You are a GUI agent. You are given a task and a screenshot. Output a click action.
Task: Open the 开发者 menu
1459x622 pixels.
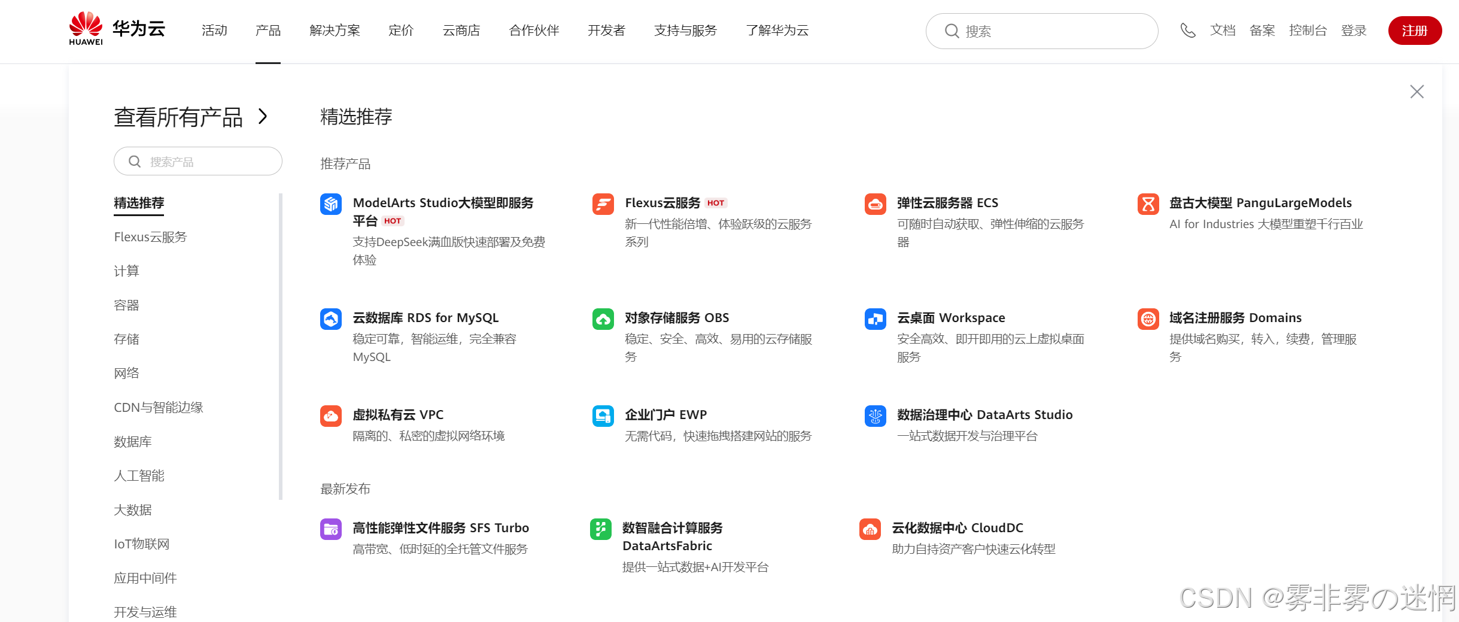click(x=607, y=31)
